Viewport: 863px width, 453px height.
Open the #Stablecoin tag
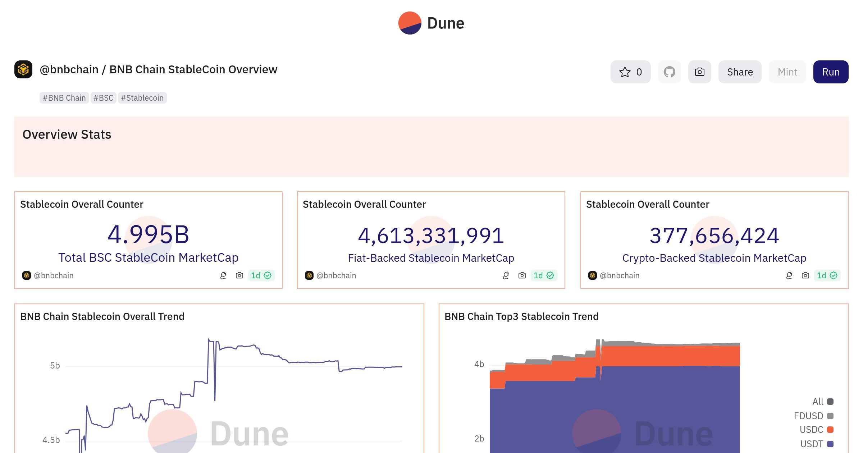142,98
